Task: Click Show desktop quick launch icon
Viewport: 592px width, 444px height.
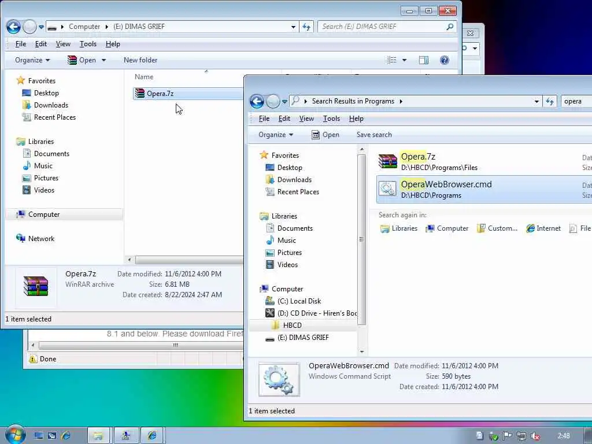Action: point(39,436)
